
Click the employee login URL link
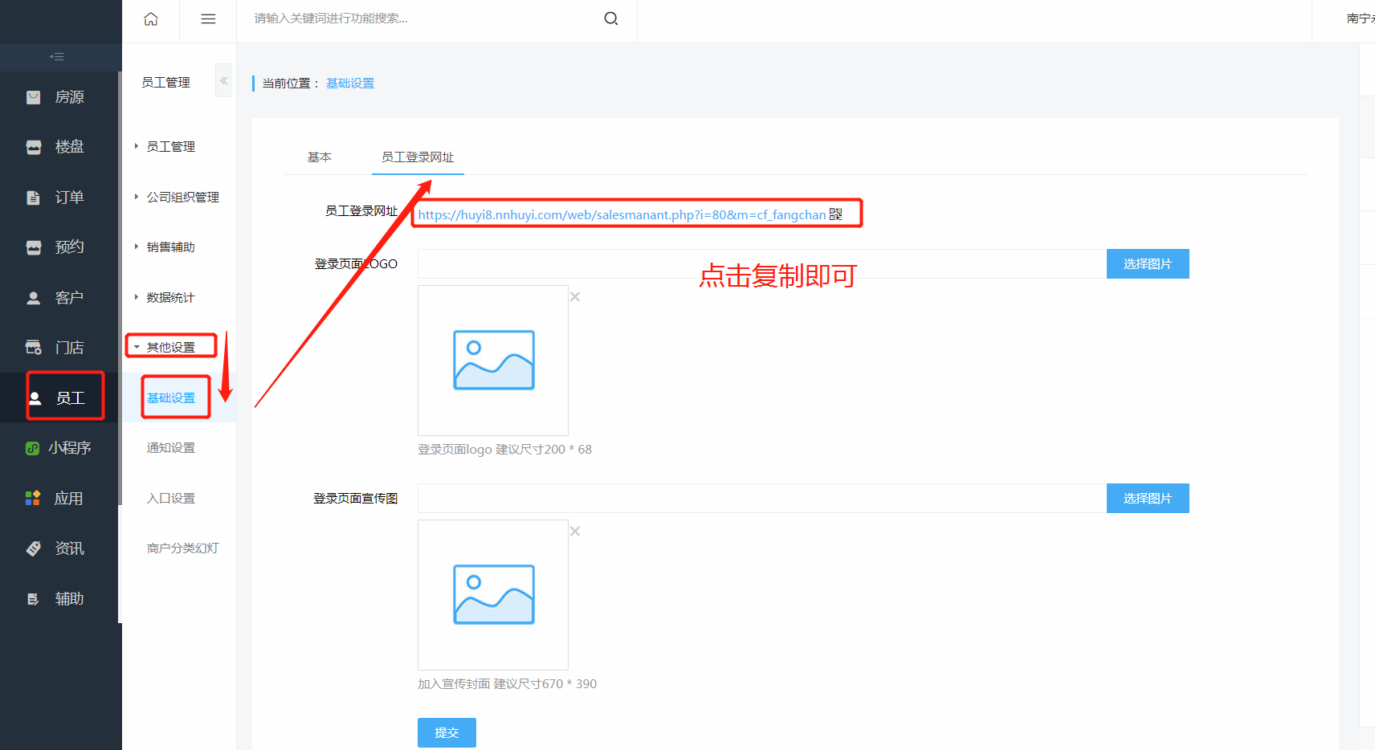point(622,214)
